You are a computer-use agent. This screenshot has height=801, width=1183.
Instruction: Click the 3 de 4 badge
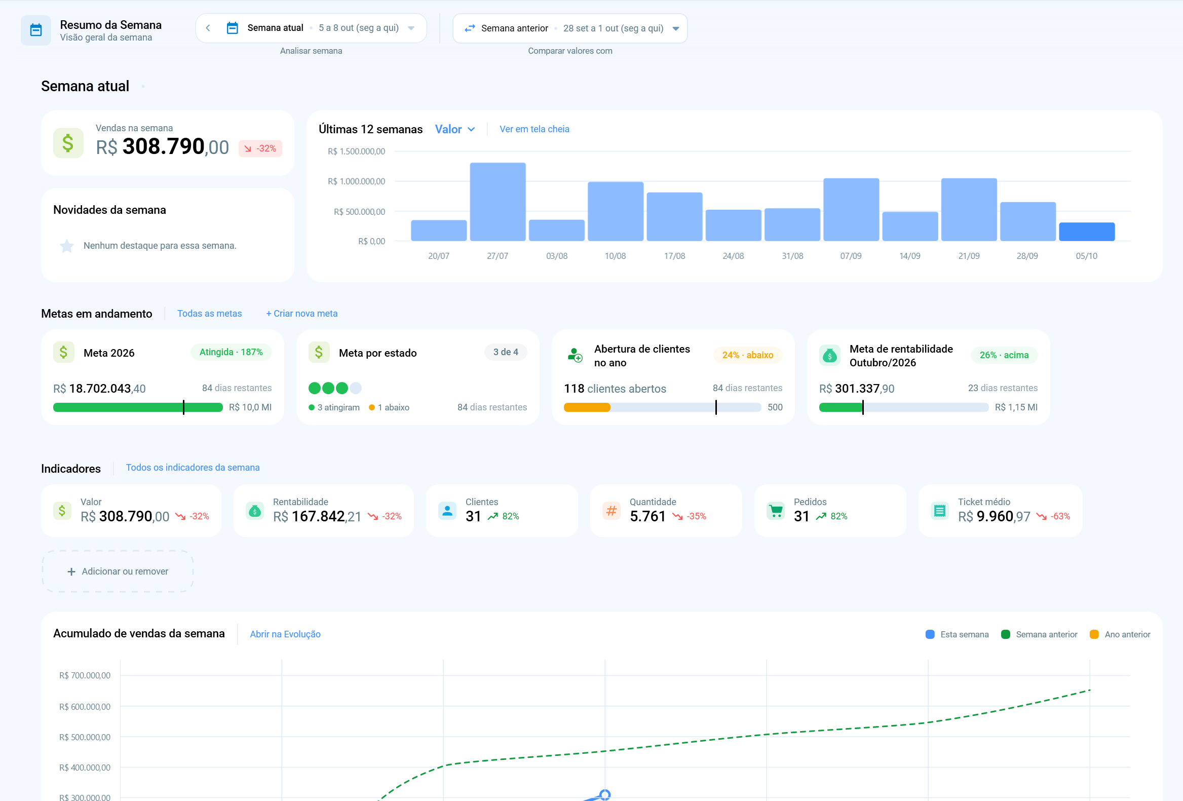pyautogui.click(x=506, y=352)
